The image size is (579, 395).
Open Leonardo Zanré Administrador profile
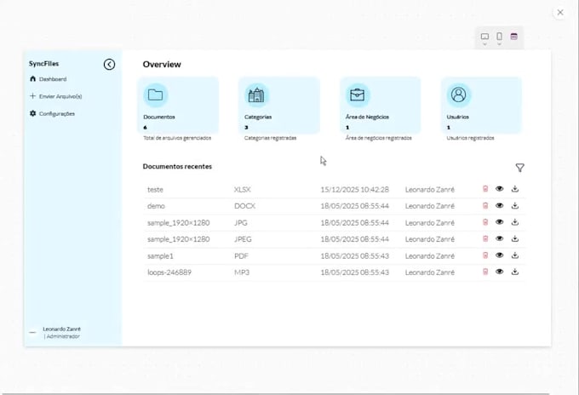coord(55,333)
